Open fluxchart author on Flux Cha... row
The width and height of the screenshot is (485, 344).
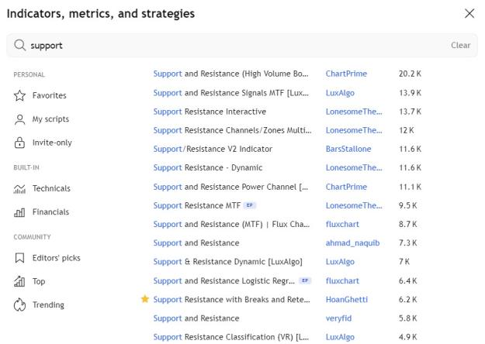click(x=342, y=224)
